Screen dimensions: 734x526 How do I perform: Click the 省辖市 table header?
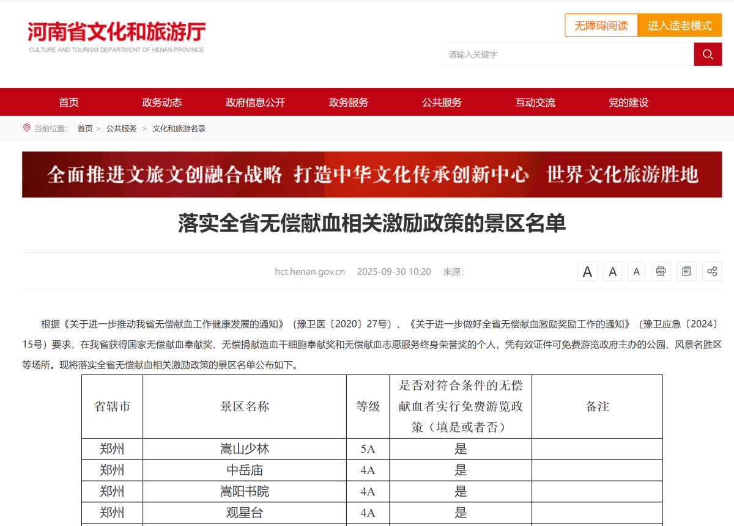click(112, 406)
